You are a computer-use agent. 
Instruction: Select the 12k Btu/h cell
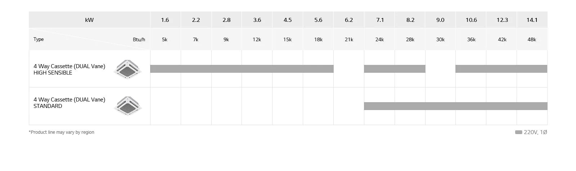257,39
